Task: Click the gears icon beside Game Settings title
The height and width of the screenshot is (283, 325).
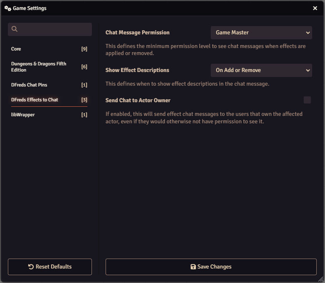Action: tap(7, 8)
